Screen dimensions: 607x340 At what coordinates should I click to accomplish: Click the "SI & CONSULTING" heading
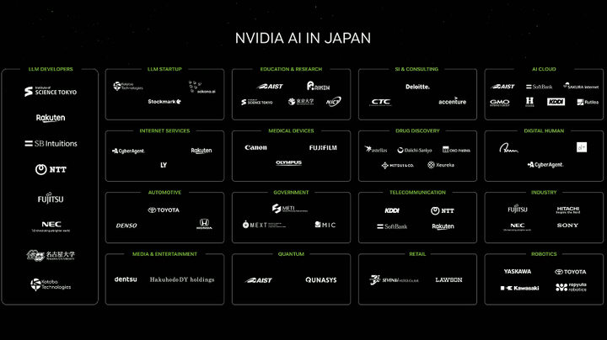(416, 69)
